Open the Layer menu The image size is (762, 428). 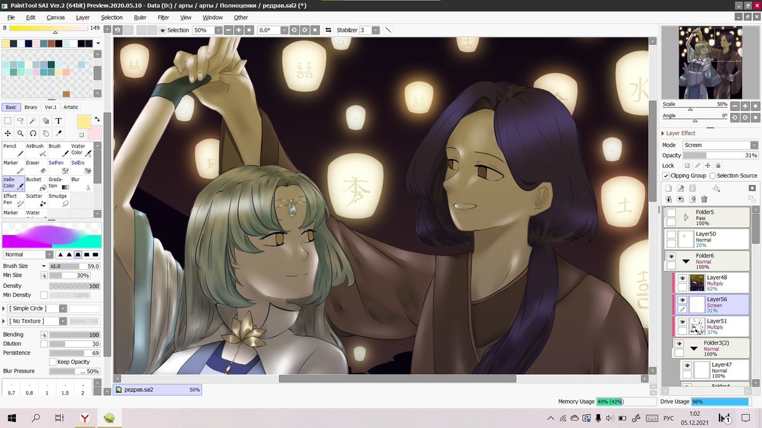click(x=83, y=17)
